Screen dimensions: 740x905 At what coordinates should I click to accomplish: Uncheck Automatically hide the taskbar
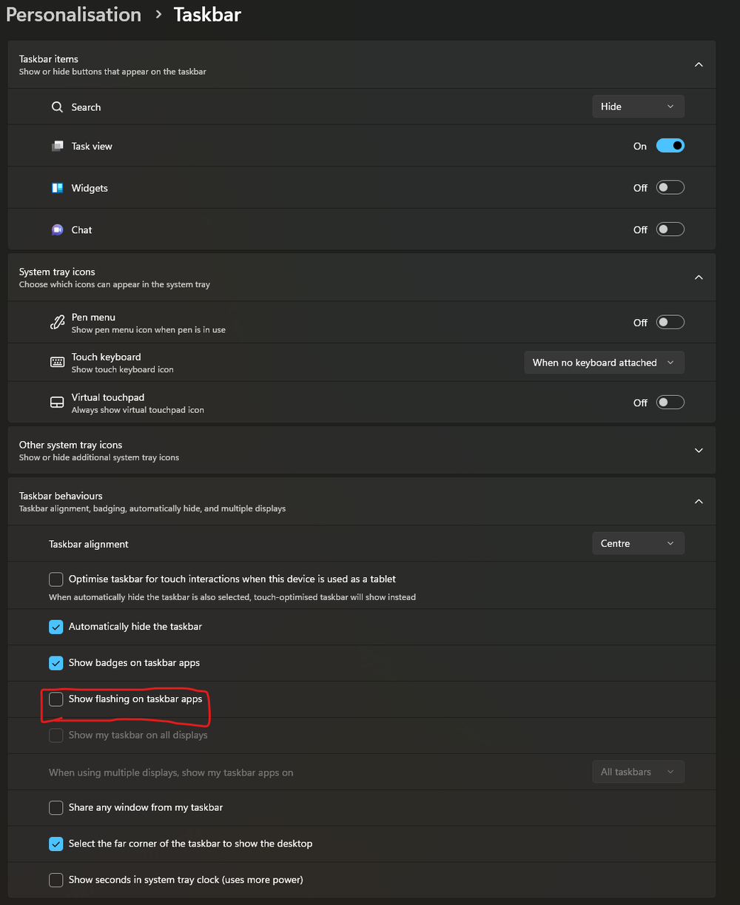(x=55, y=626)
